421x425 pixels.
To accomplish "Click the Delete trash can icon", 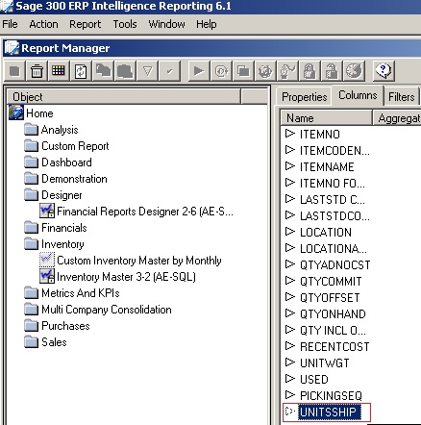I will click(x=37, y=71).
